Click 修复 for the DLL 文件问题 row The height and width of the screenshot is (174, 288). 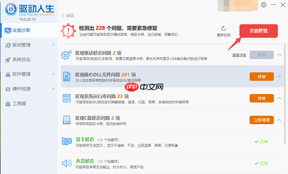point(262,77)
